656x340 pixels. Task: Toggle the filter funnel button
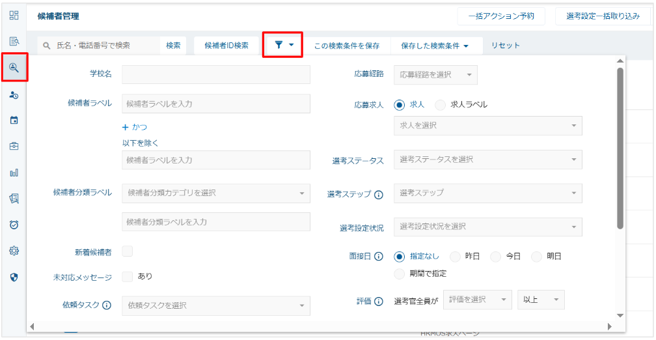tap(284, 45)
